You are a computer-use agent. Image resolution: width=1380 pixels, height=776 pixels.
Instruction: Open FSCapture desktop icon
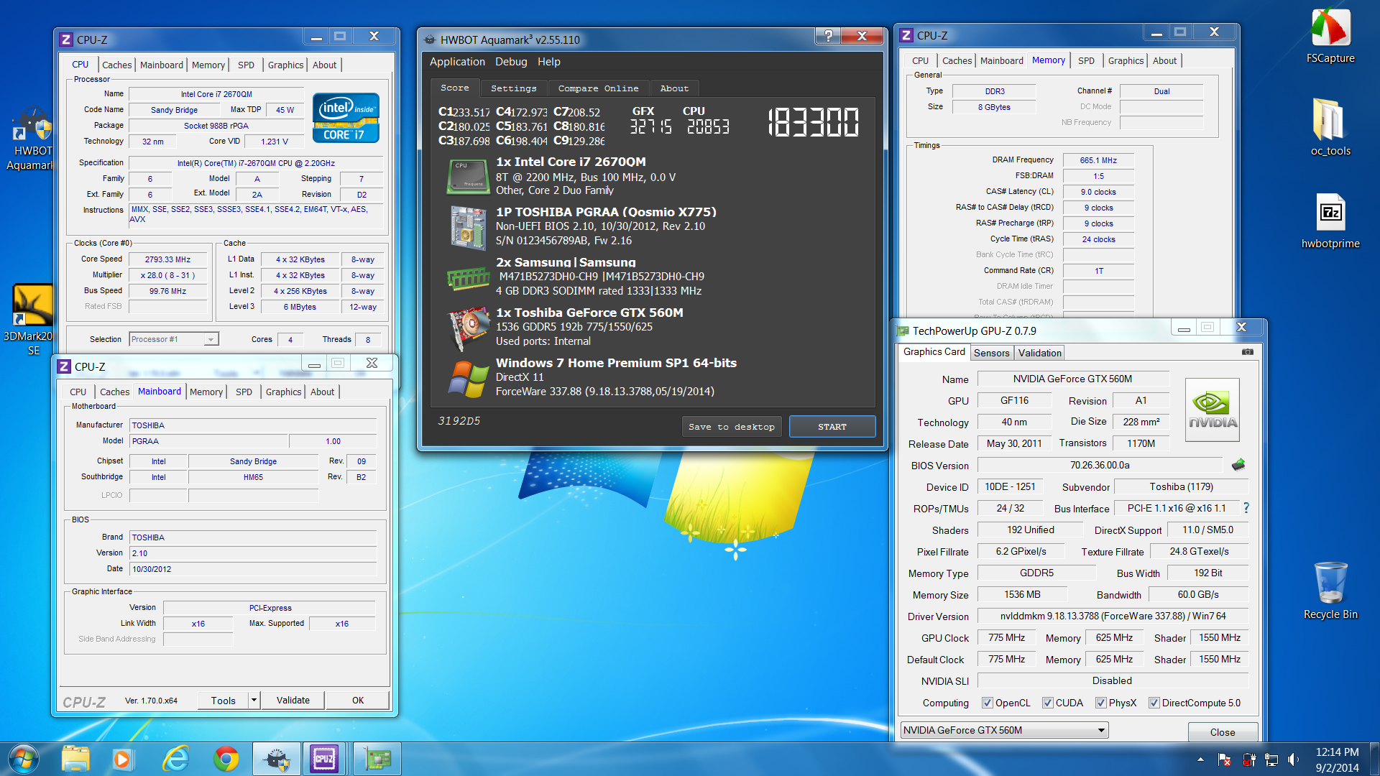(x=1330, y=36)
